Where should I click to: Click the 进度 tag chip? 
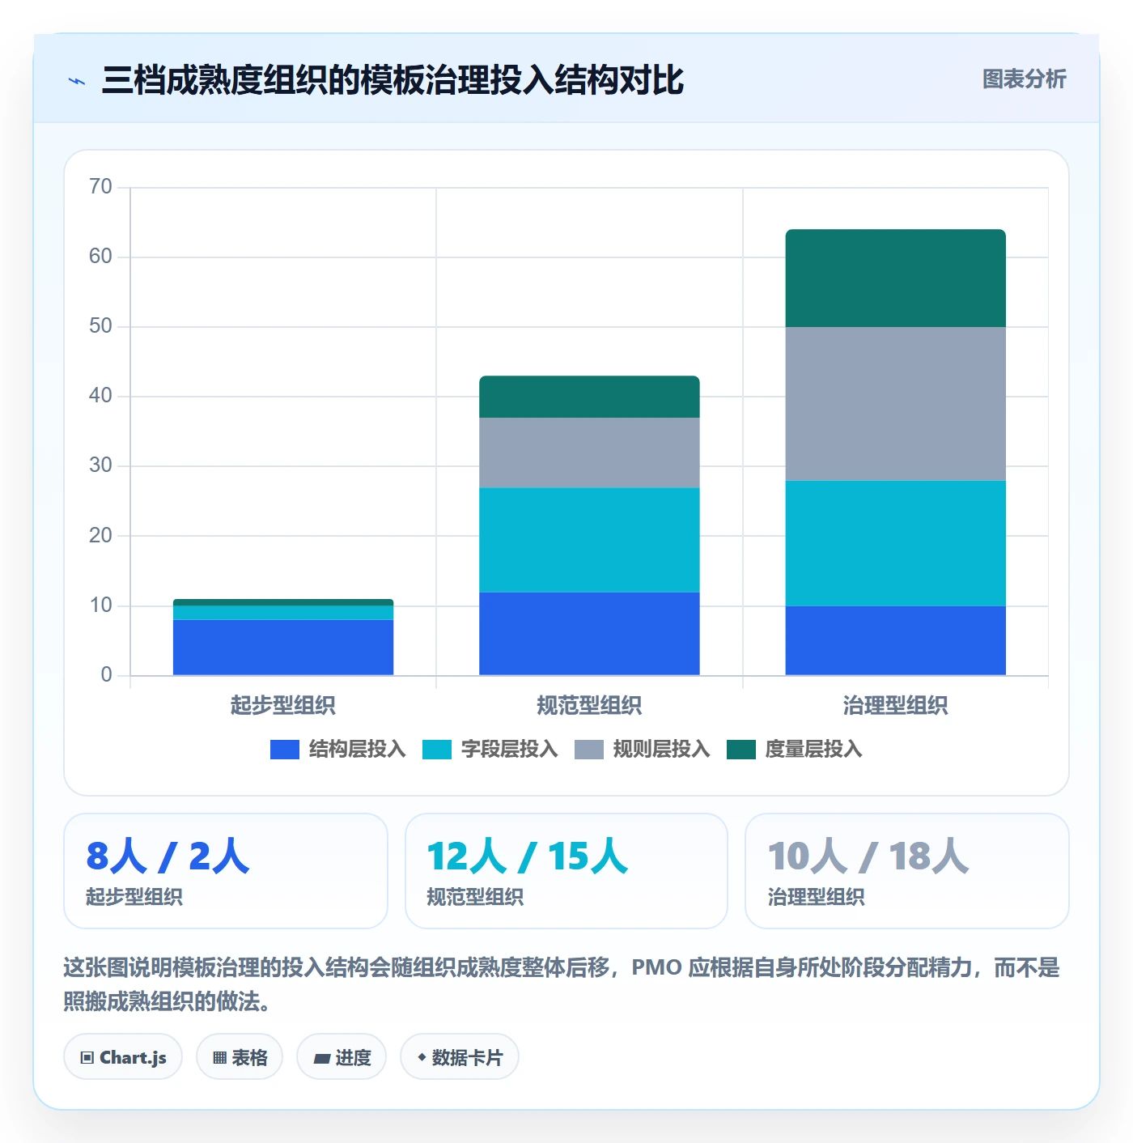[342, 1057]
